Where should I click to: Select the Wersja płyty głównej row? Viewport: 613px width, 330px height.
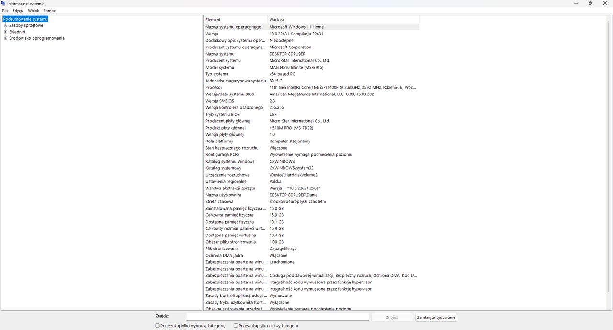(x=311, y=135)
